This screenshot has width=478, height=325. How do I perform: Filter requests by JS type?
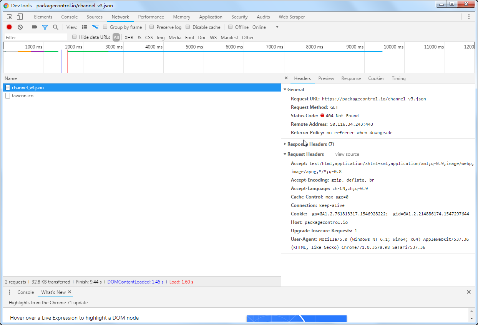click(x=139, y=37)
